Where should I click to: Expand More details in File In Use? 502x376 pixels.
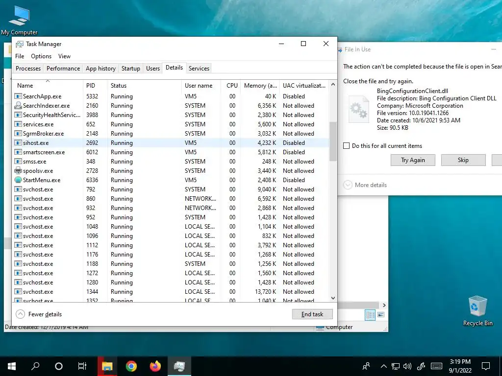pos(365,185)
